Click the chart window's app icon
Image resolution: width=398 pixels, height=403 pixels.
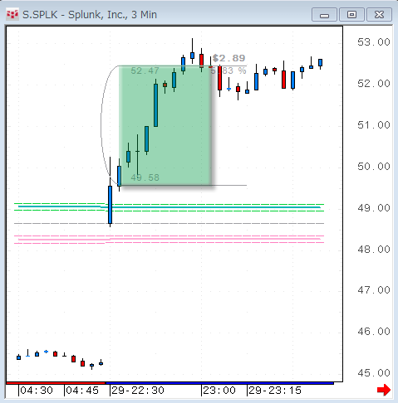[x=12, y=15]
